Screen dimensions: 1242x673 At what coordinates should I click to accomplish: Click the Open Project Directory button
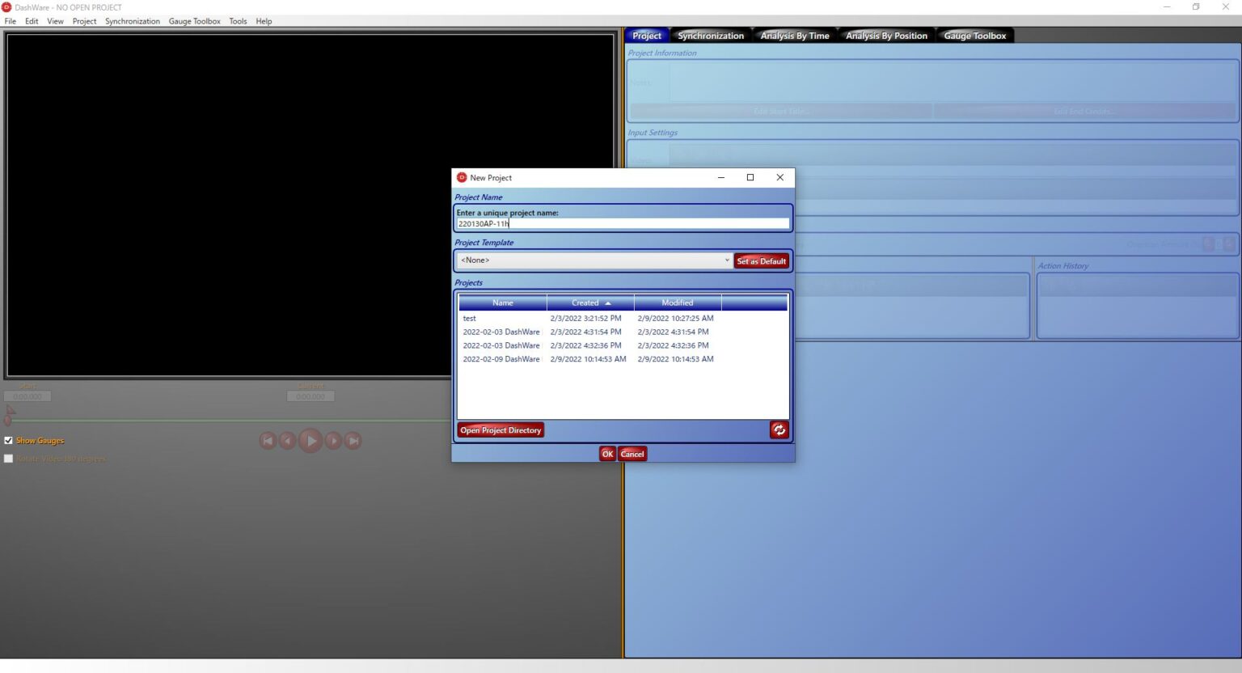coord(501,430)
